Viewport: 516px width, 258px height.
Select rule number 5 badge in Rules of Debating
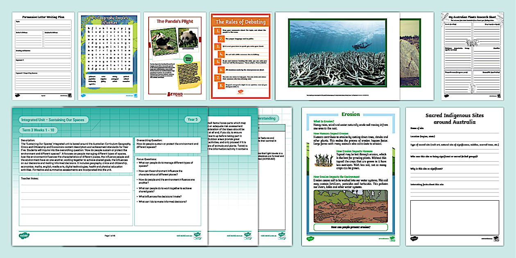coord(218,61)
